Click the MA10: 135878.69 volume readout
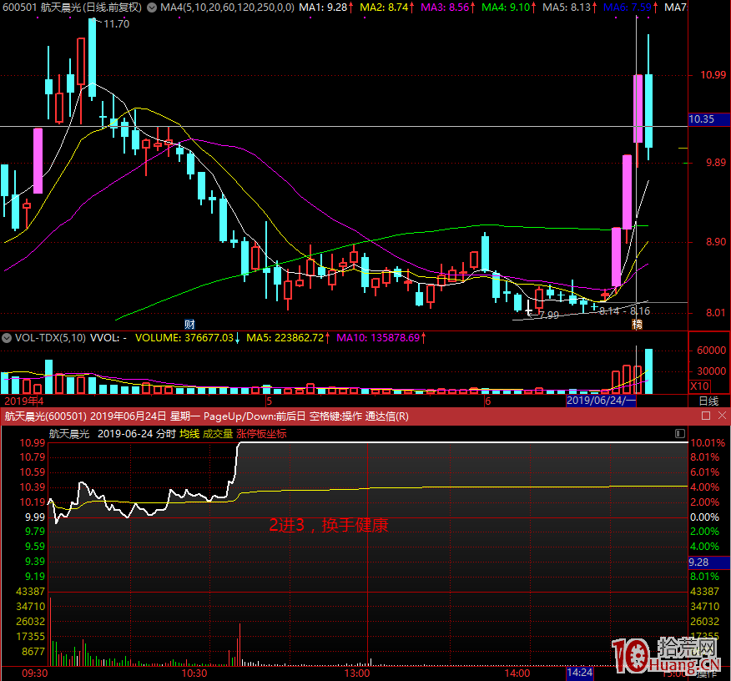Screen dimensions: 731x681 click(x=378, y=338)
